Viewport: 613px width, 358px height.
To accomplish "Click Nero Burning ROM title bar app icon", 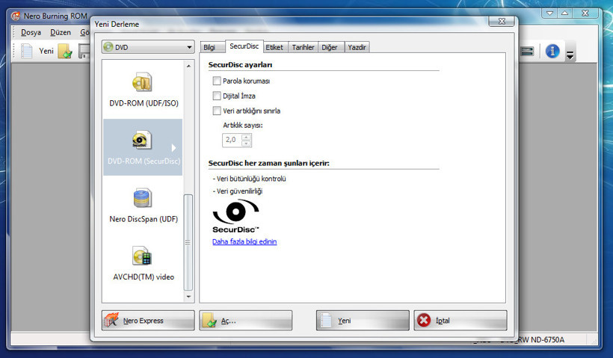I will (16, 16).
